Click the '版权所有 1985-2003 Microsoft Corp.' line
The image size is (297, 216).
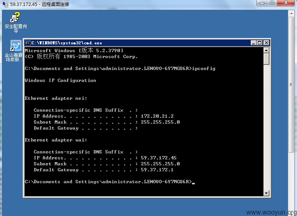[81, 56]
